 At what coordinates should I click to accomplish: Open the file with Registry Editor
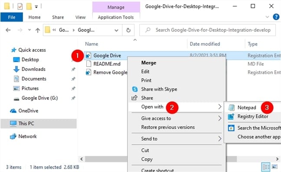point(253,116)
